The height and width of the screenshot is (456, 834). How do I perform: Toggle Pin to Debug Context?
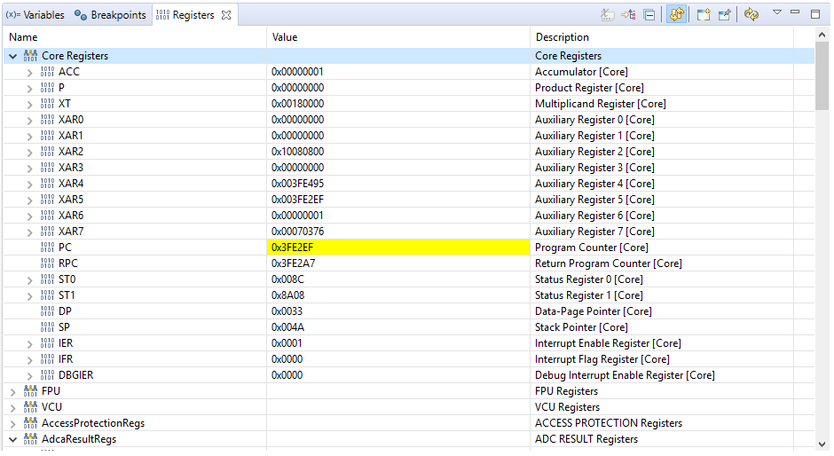tap(725, 14)
